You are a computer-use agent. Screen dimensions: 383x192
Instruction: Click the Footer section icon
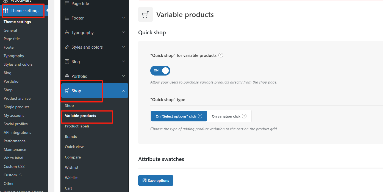(x=67, y=18)
